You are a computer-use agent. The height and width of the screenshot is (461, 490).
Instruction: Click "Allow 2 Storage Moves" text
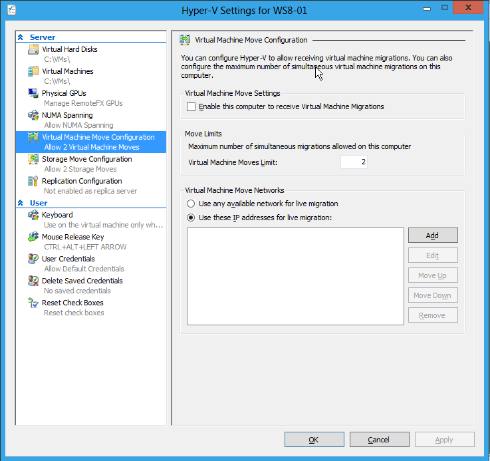pos(80,169)
